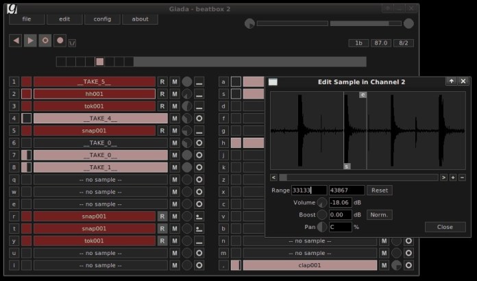477x281 pixels.
Task: Mute channel 6 __TAKE_0__
Action: tap(175, 143)
